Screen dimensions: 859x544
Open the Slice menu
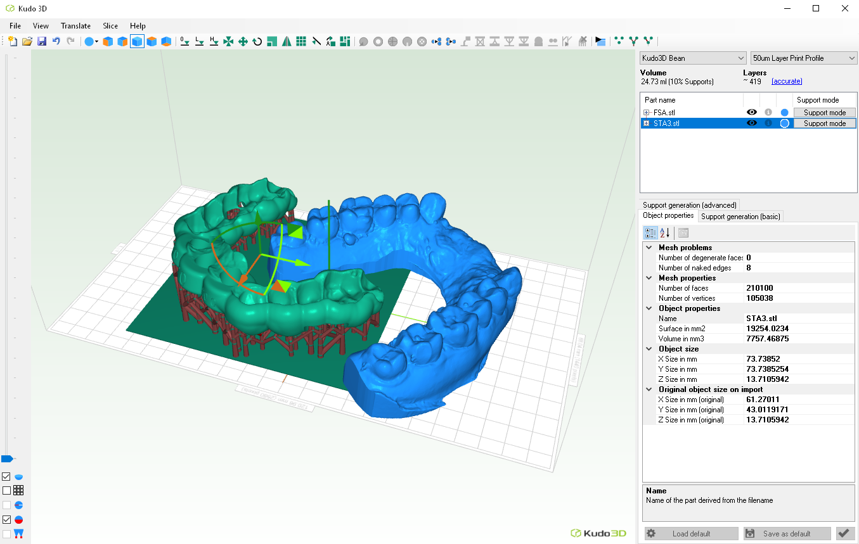pyautogui.click(x=110, y=26)
